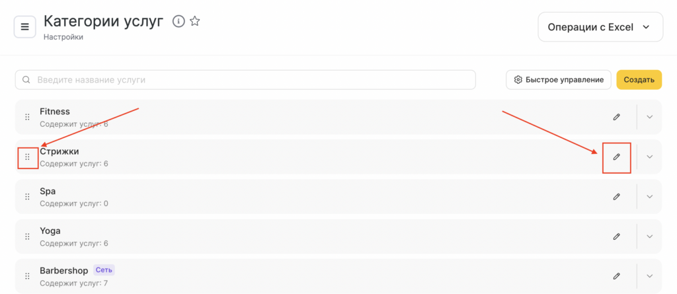This screenshot has height=294, width=677.
Task: Open the hamburger side menu
Action: coord(25,27)
